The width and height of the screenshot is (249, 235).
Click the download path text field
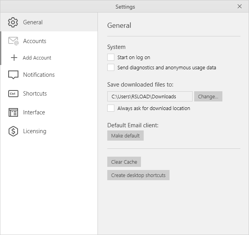(150, 96)
